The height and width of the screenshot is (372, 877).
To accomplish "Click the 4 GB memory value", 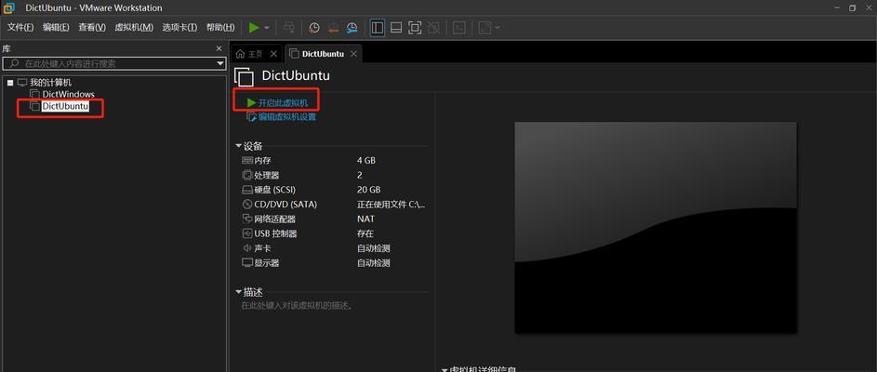I will (366, 161).
